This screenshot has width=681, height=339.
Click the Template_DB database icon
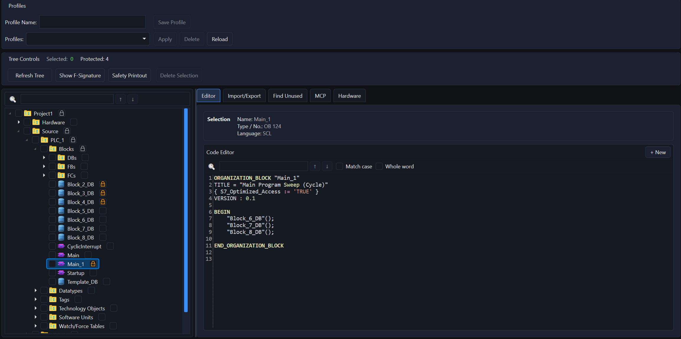61,282
